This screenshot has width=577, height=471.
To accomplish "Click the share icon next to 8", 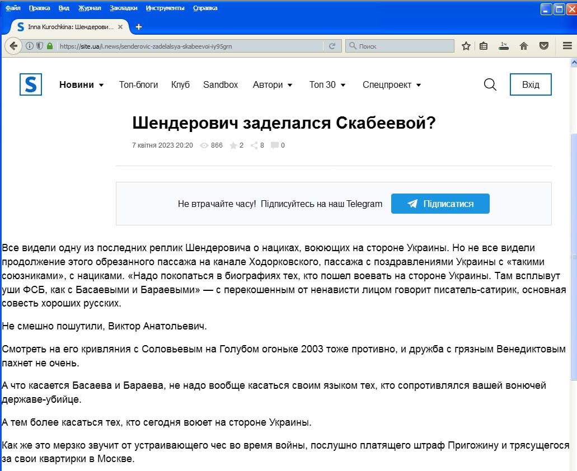I will click(254, 145).
